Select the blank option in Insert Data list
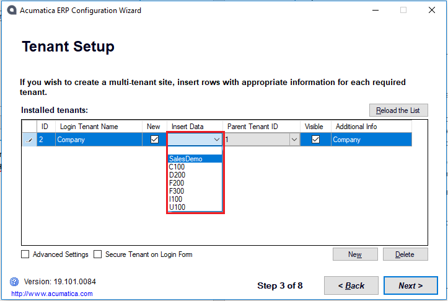448x301 pixels. click(195, 151)
